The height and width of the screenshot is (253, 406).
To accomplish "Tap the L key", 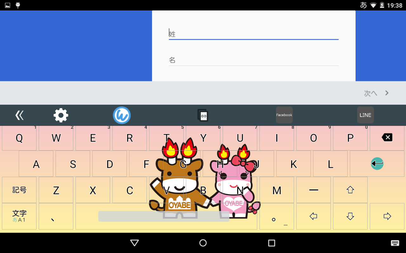I will pyautogui.click(x=330, y=164).
